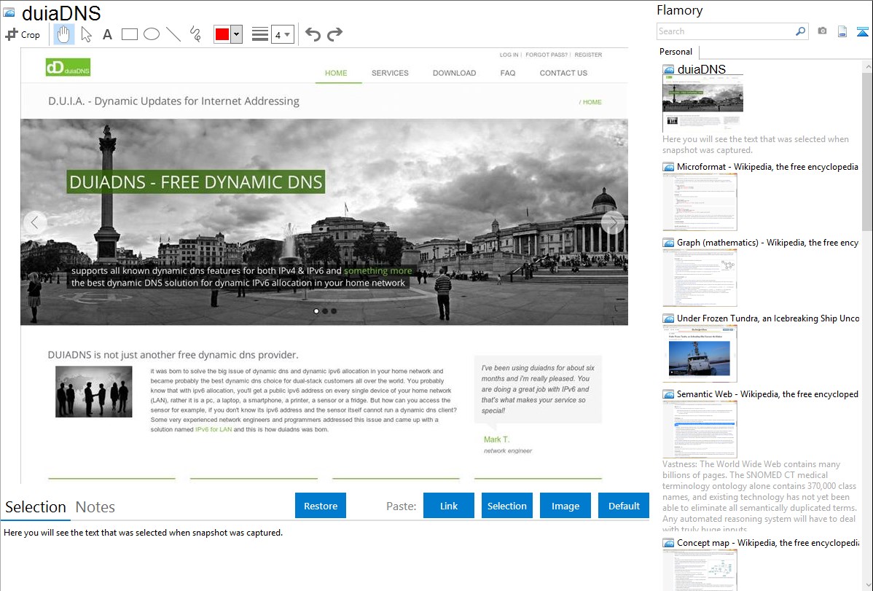The height and width of the screenshot is (591, 873).
Task: Click the document page icon in Flamory header
Action: [842, 31]
